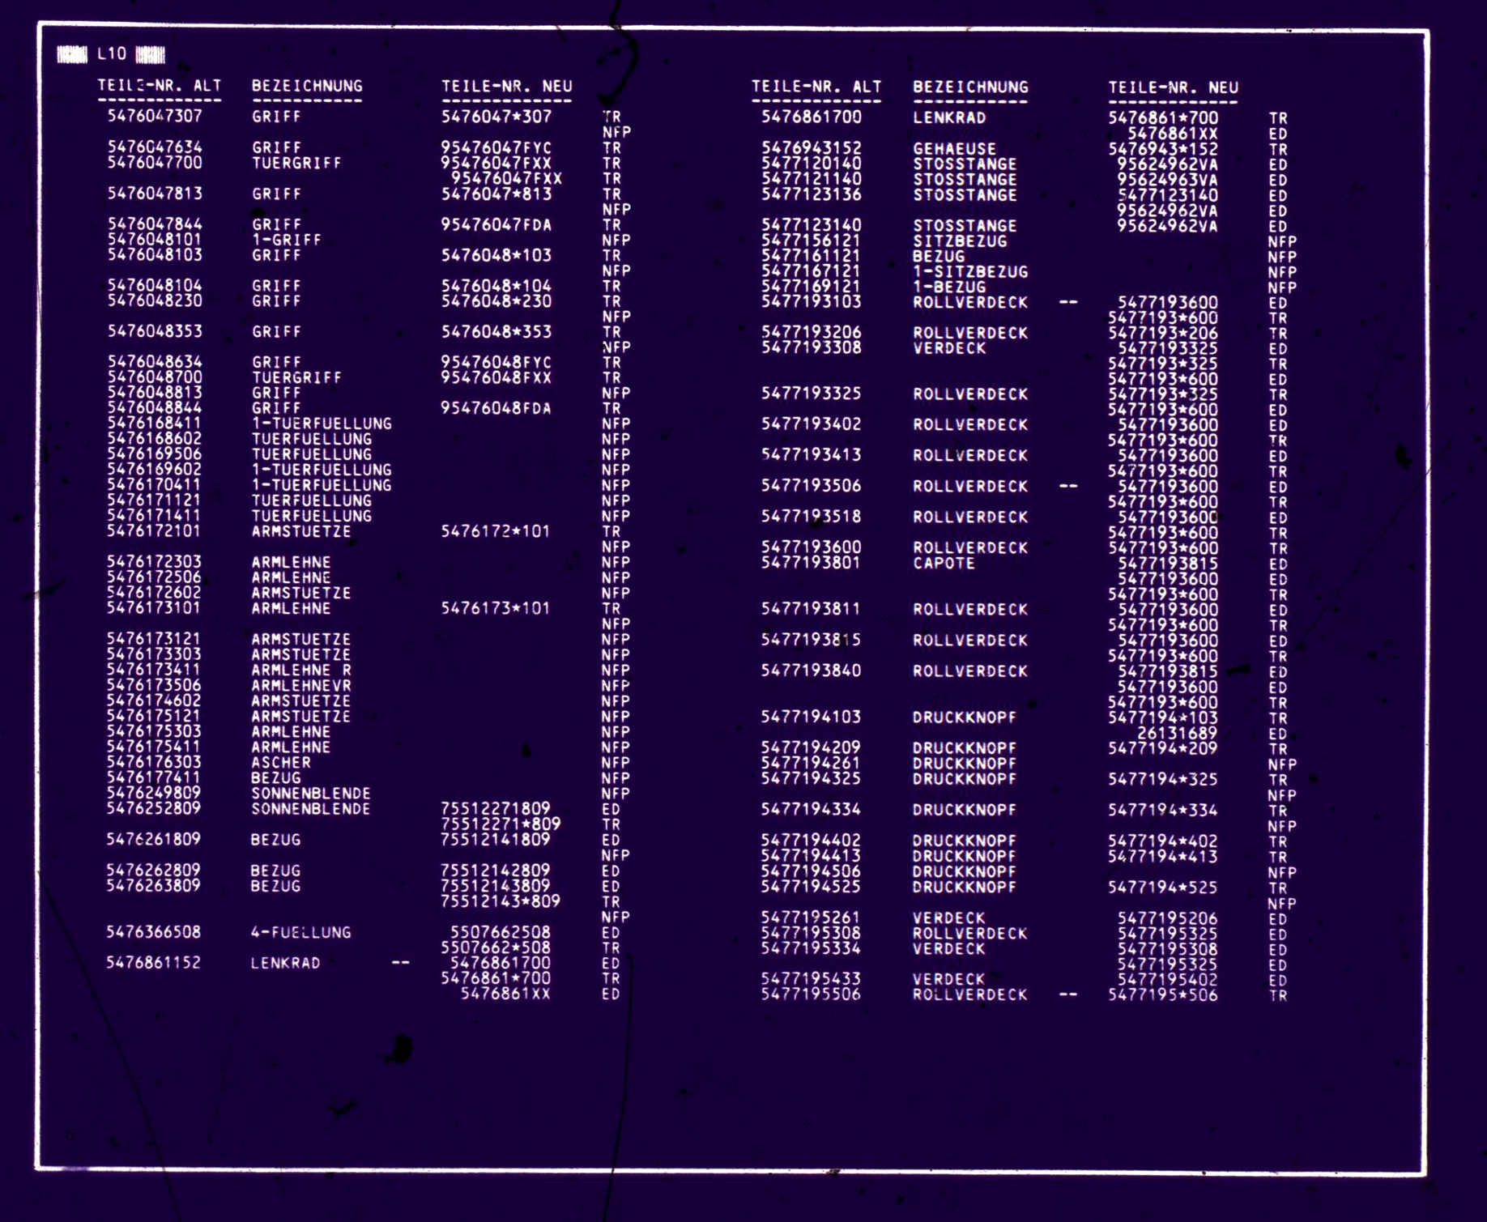Image resolution: width=1487 pixels, height=1222 pixels.
Task: Click new part number 95476048FDA
Action: (x=496, y=408)
